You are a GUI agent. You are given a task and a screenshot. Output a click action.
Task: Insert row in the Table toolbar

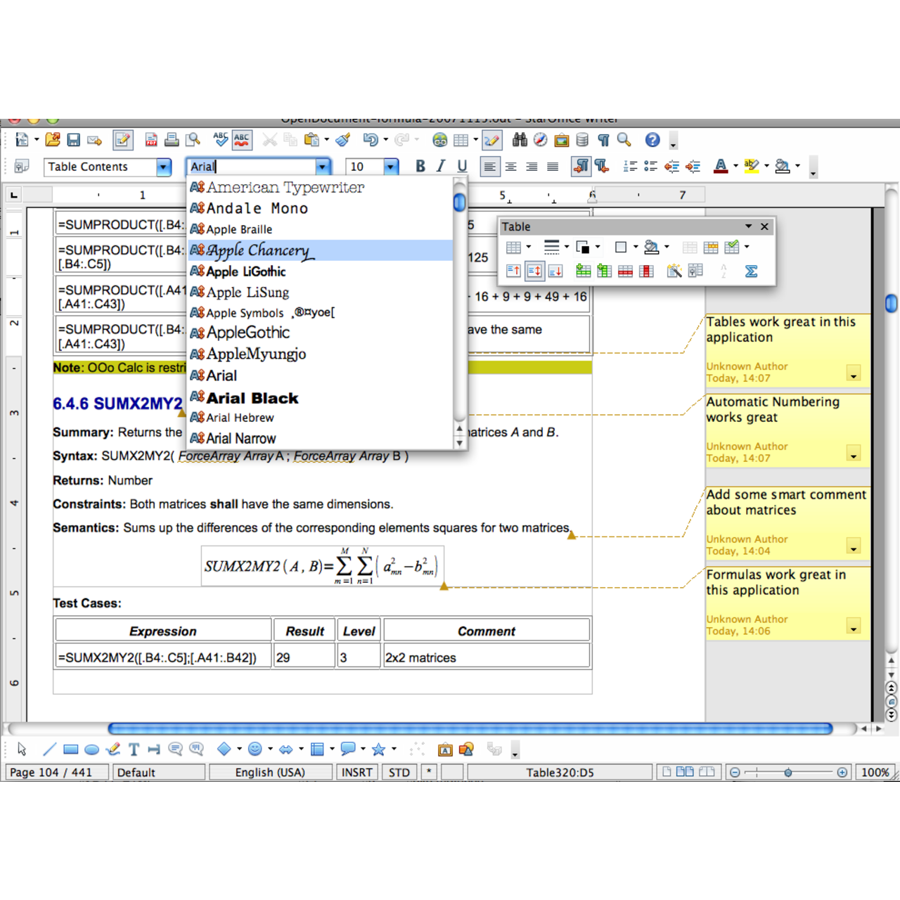(x=583, y=271)
